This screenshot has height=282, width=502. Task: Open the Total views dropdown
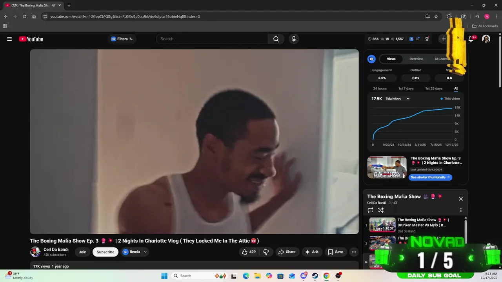pyautogui.click(x=397, y=99)
